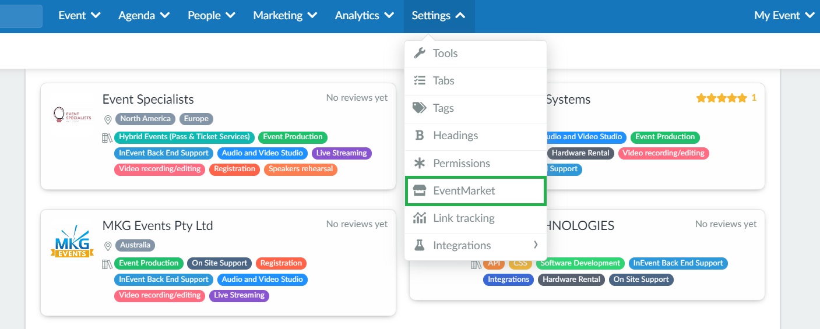820x329 pixels.
Task: Open the Event menu
Action: tap(79, 16)
